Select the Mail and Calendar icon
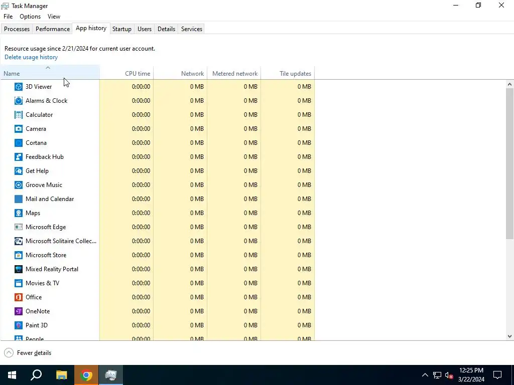The height and width of the screenshot is (385, 514). point(19,199)
